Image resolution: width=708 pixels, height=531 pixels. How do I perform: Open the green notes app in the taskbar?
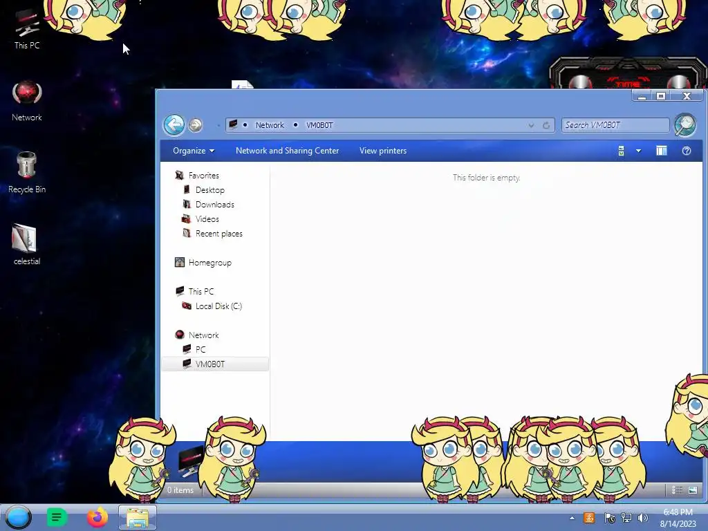pos(57,517)
